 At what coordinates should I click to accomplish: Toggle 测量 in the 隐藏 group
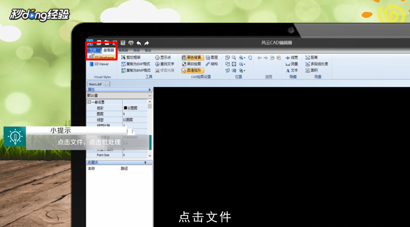point(292,64)
